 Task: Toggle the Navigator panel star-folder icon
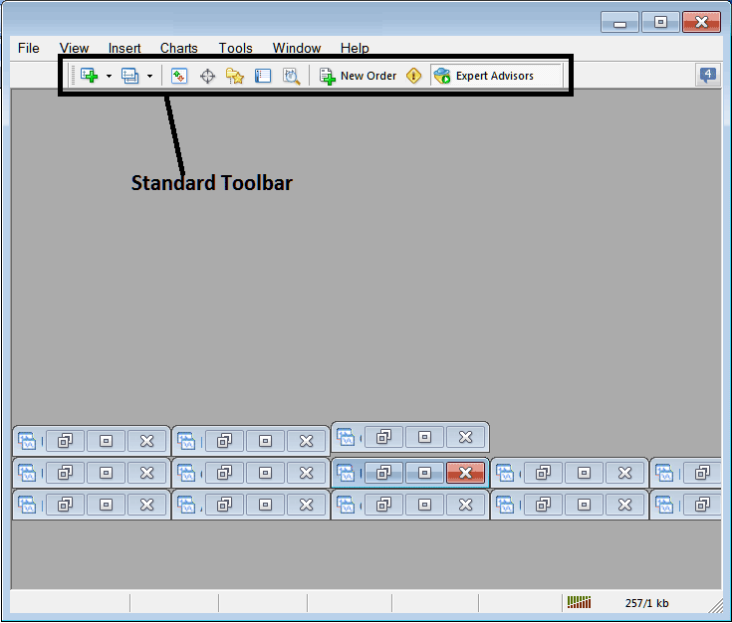click(x=235, y=76)
